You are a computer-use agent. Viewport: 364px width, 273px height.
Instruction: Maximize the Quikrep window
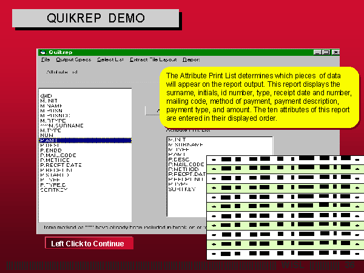coord(325,52)
